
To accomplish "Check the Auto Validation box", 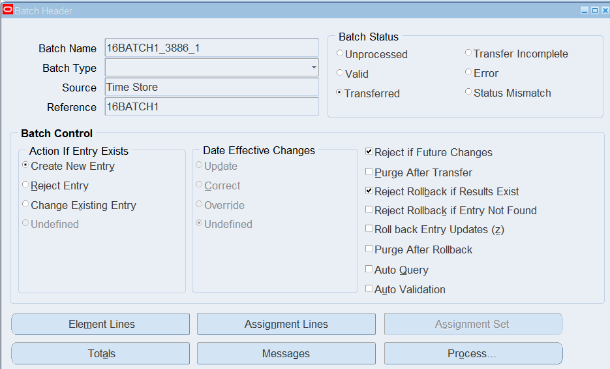I will [x=369, y=289].
